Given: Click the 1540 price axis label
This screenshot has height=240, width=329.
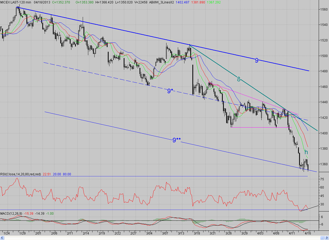Looking at the screenshot, I should point(324,25).
